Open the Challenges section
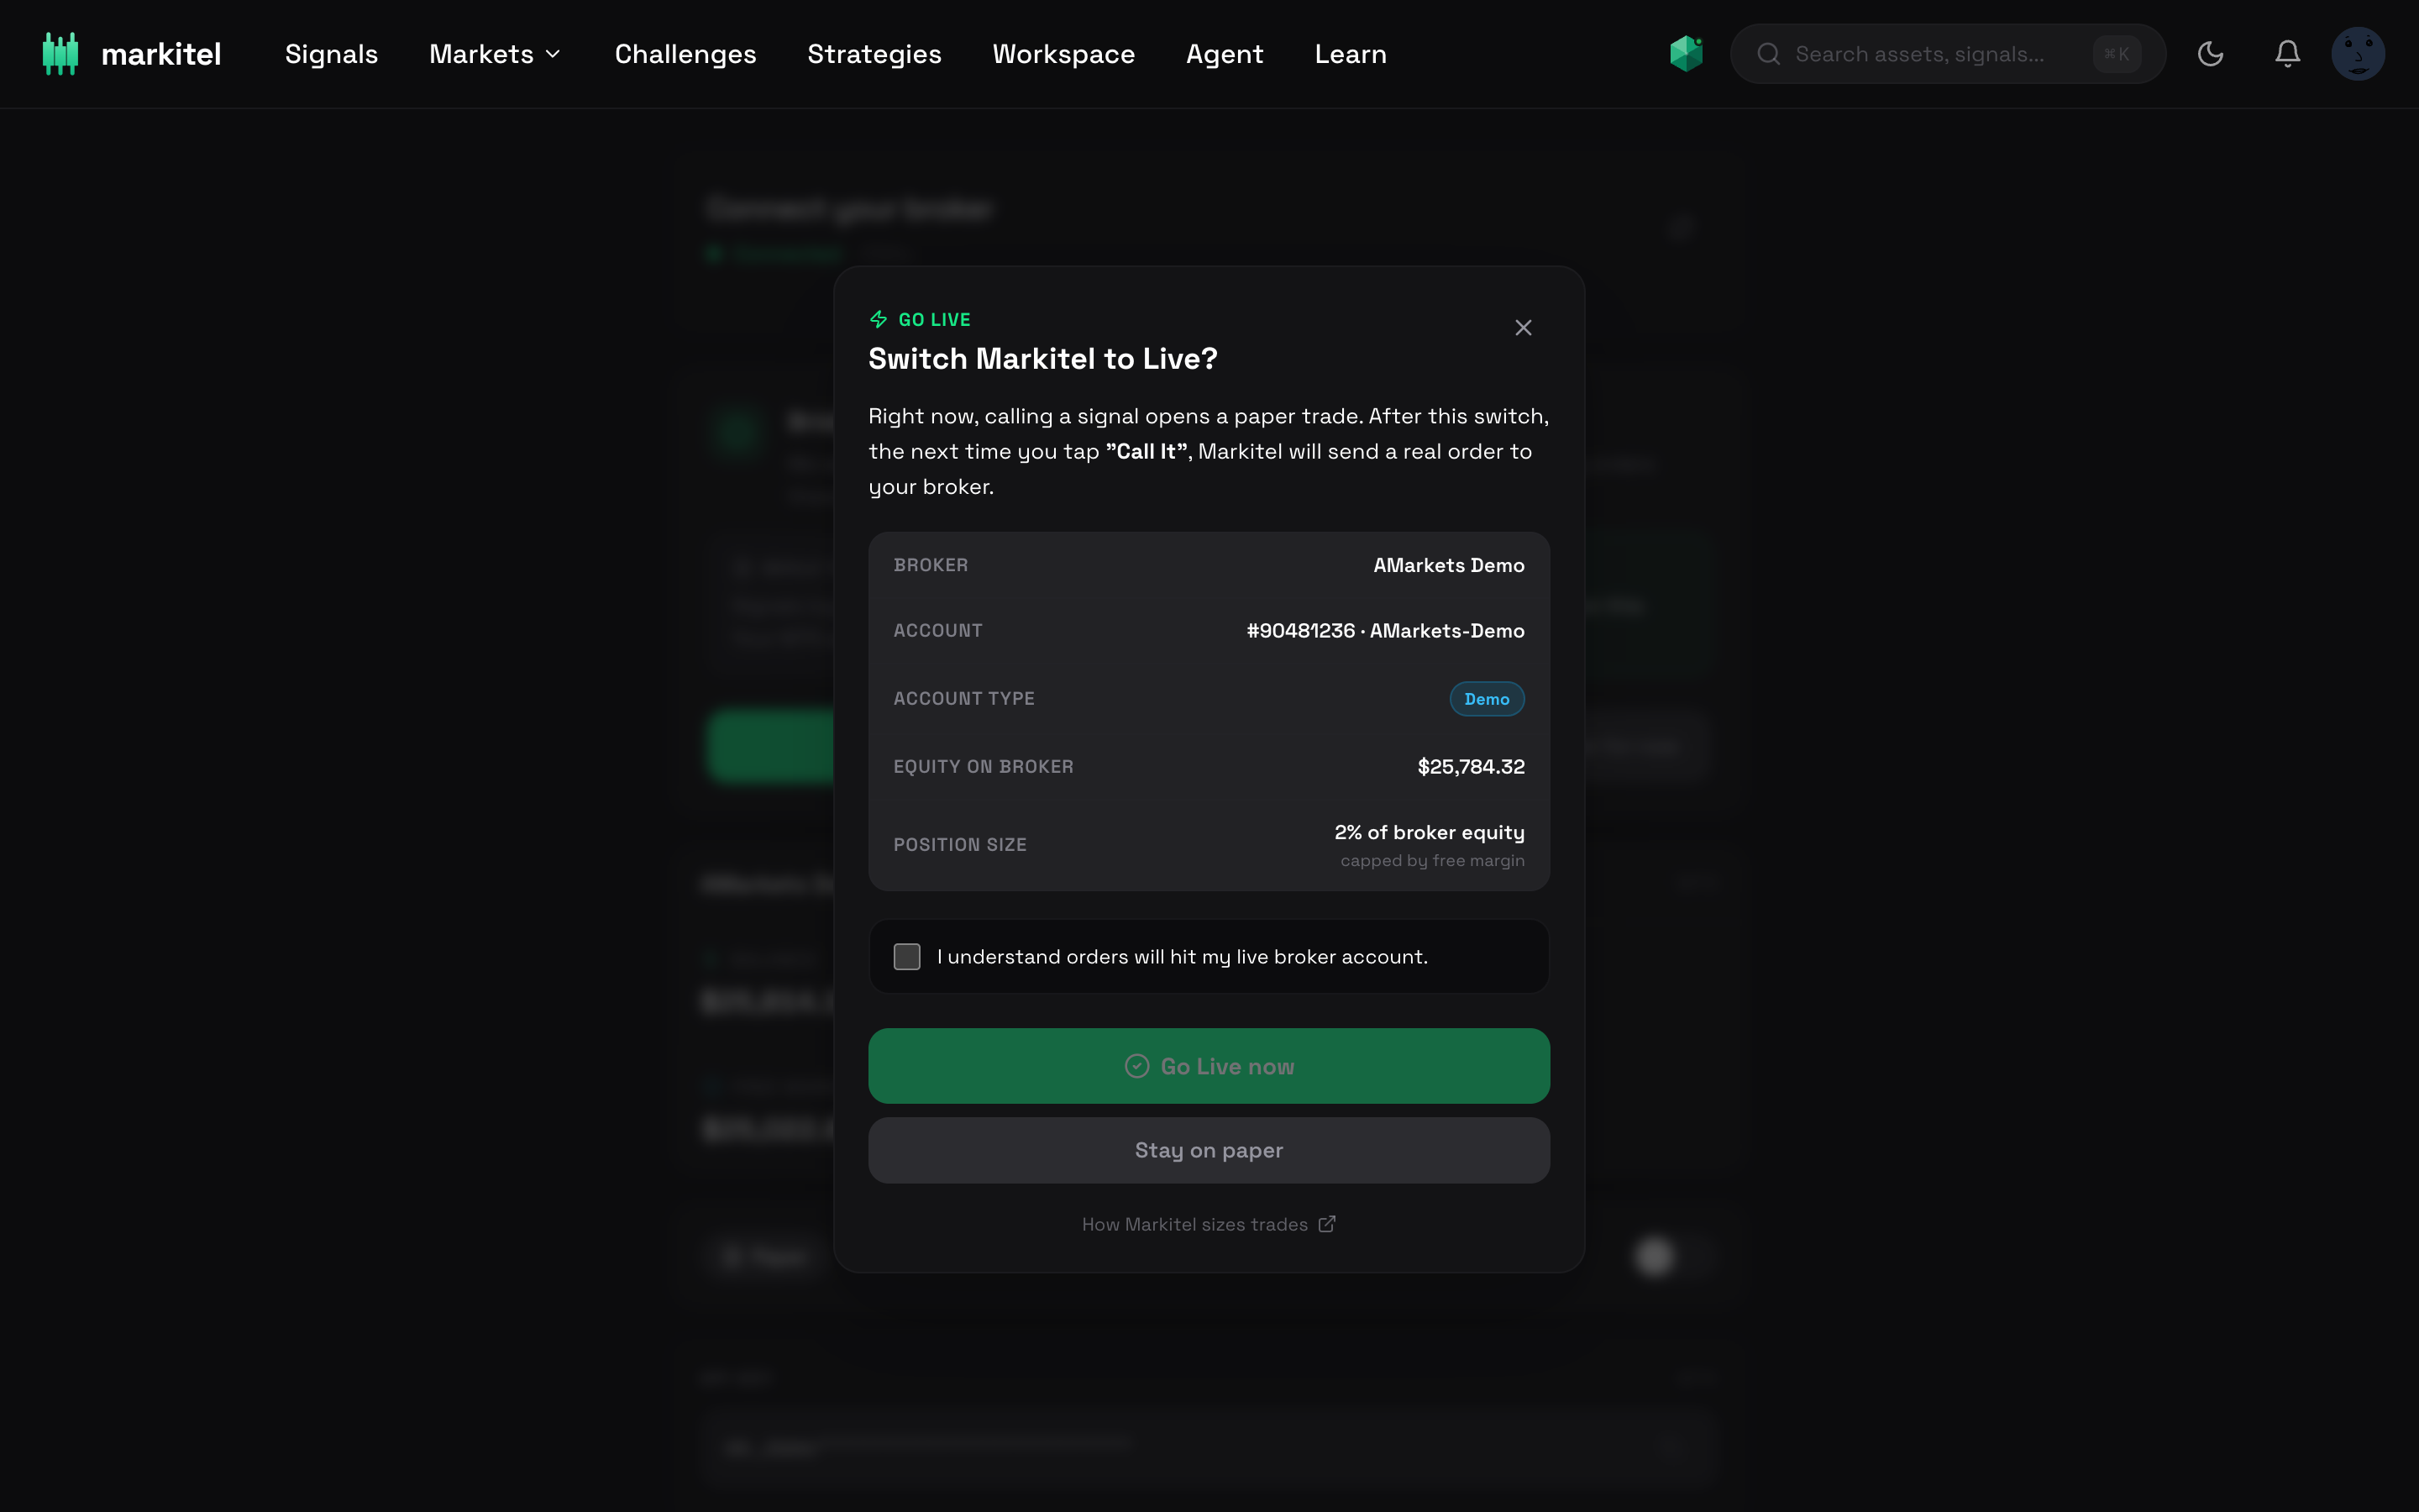Screen dimensions: 2419x1512 click(x=685, y=54)
